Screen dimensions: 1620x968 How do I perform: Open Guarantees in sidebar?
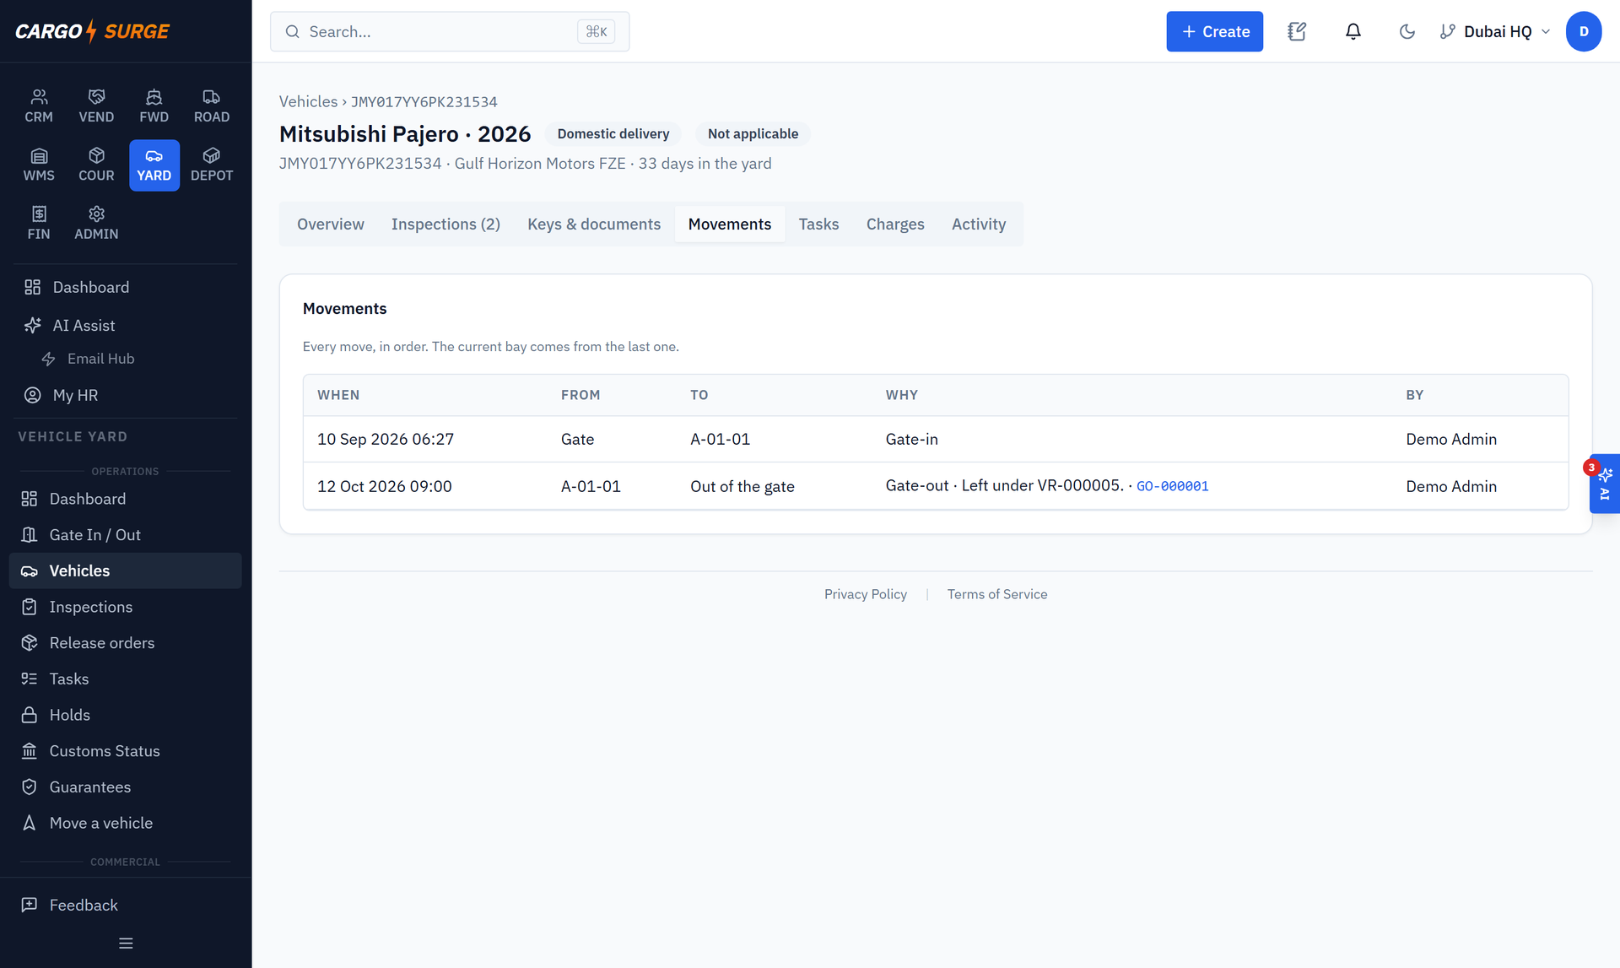coord(126,787)
